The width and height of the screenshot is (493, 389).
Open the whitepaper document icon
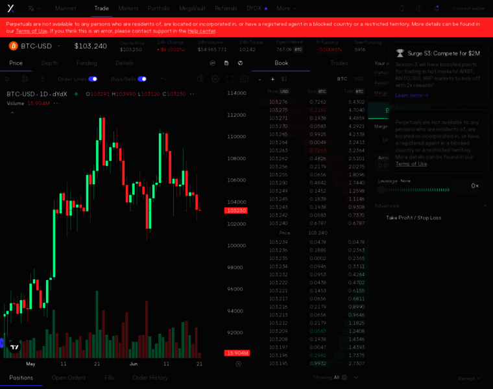pos(226,63)
